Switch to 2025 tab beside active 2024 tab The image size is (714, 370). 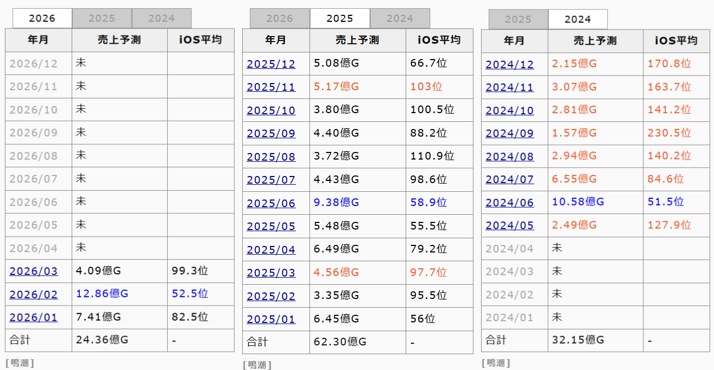click(x=518, y=20)
